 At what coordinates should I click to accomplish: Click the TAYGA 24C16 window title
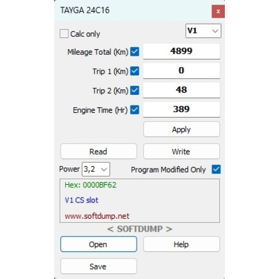coord(85,10)
